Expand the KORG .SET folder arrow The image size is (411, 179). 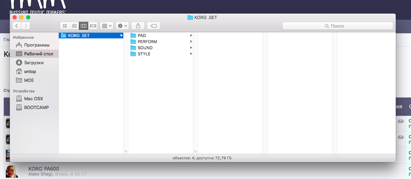(121, 35)
